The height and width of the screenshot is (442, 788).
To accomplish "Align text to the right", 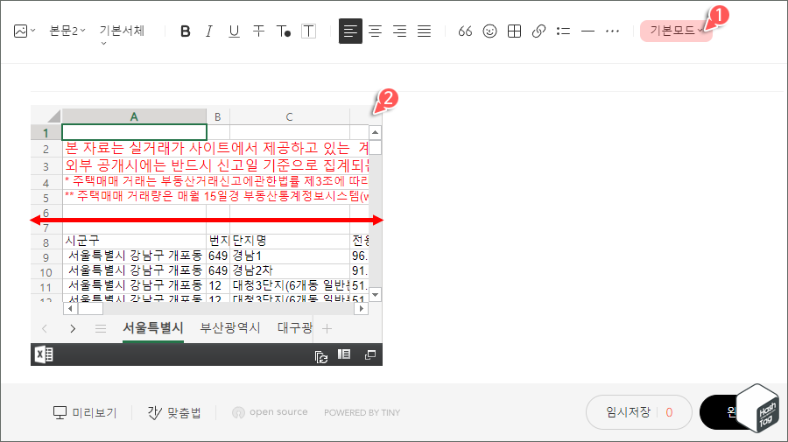I will coord(399,32).
